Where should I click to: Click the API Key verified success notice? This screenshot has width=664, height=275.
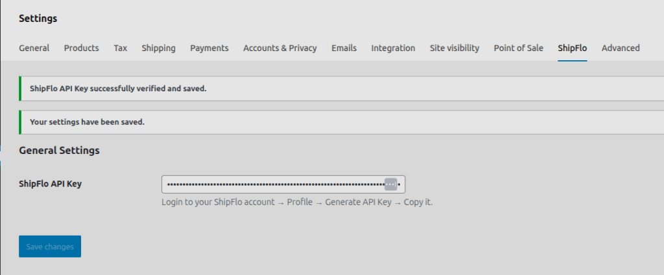pyautogui.click(x=118, y=89)
